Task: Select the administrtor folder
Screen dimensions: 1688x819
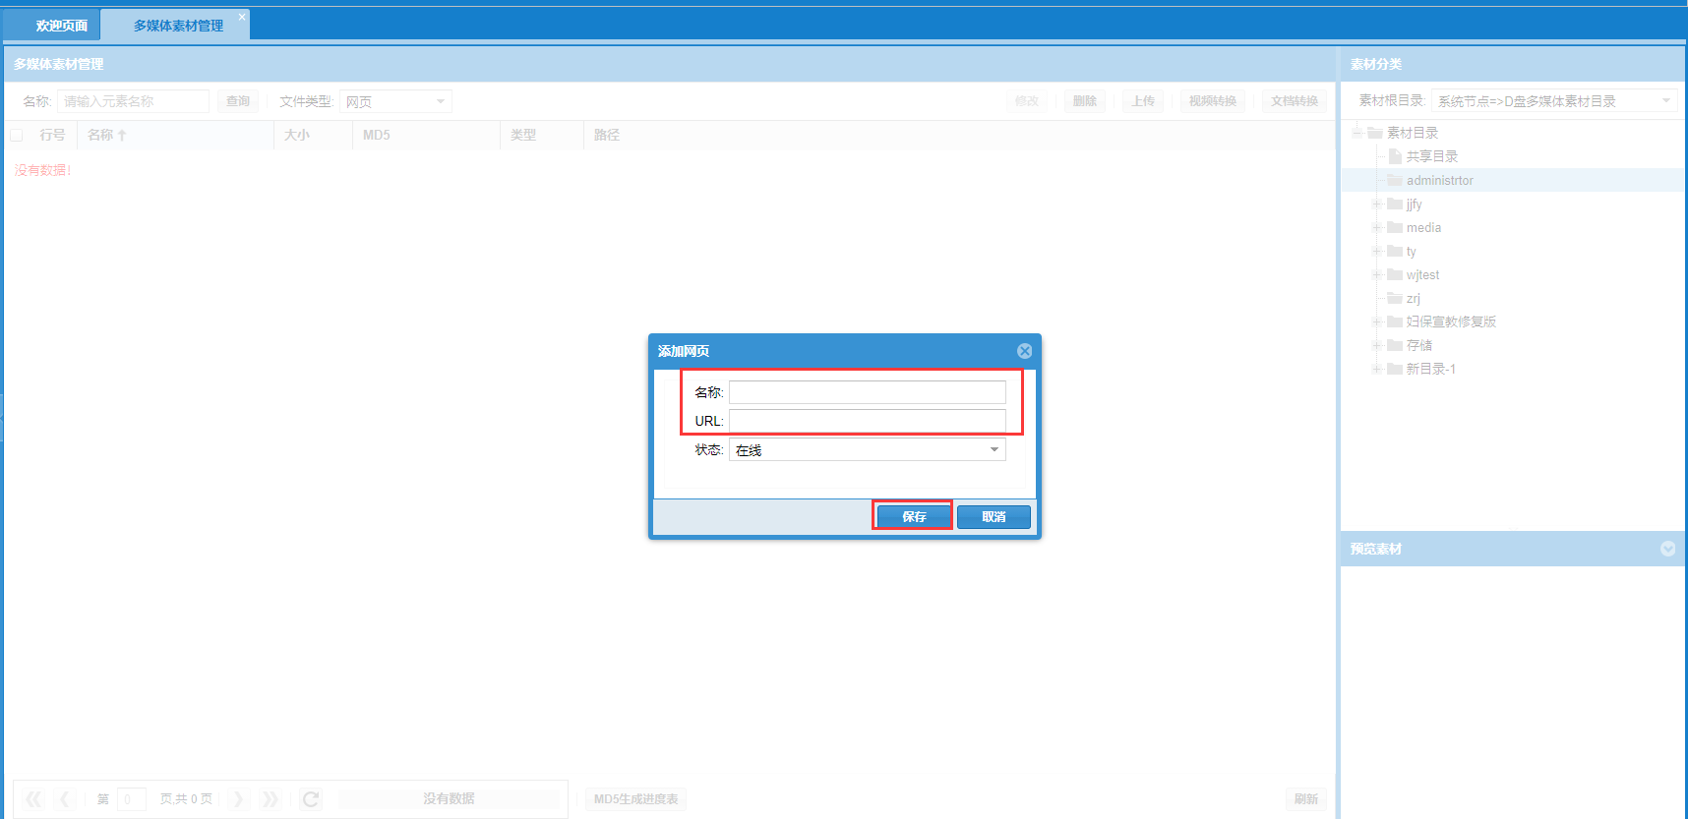Action: point(1440,180)
